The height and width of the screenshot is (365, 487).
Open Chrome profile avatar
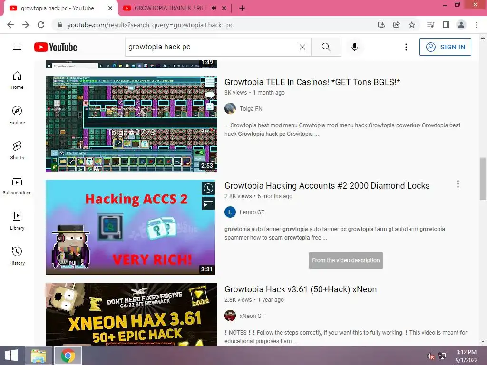click(x=461, y=25)
